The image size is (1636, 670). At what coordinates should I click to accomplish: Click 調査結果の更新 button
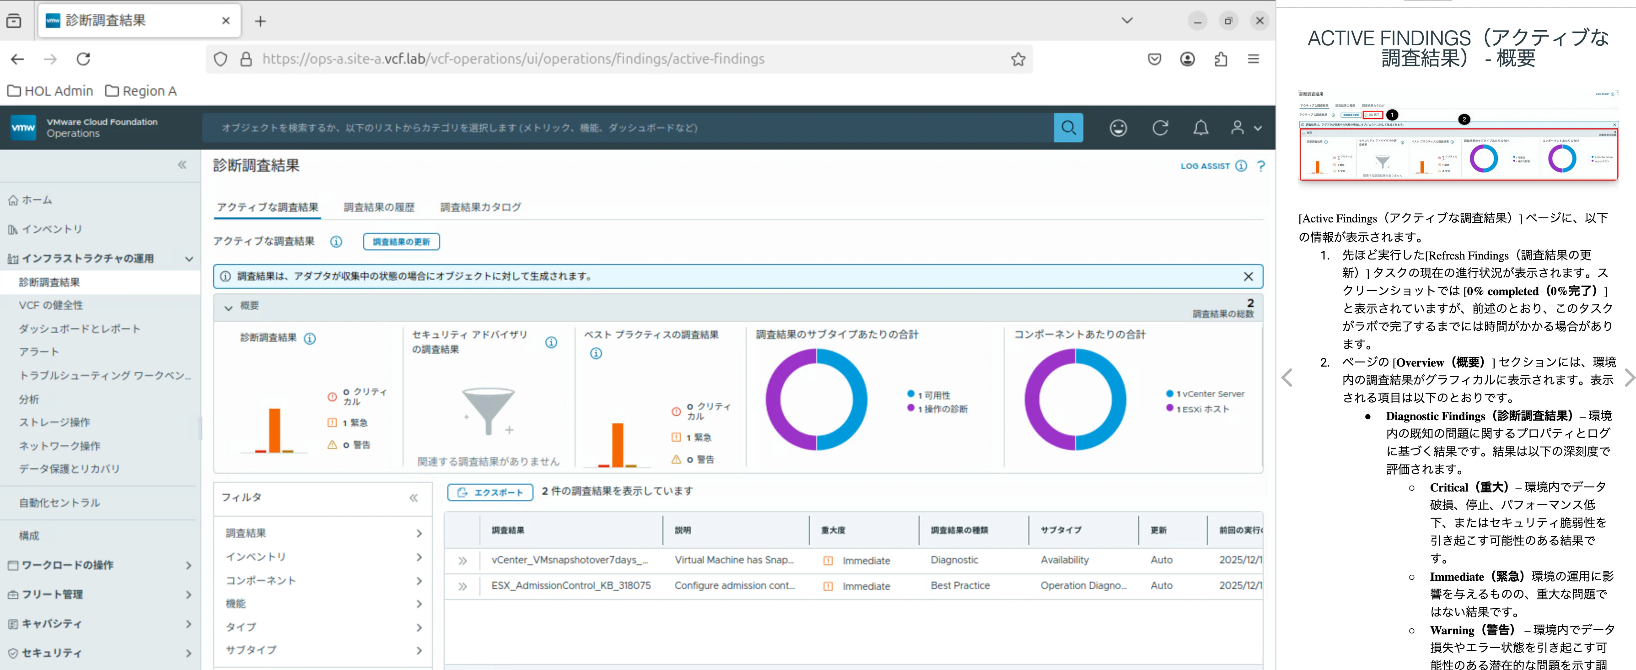(x=401, y=241)
